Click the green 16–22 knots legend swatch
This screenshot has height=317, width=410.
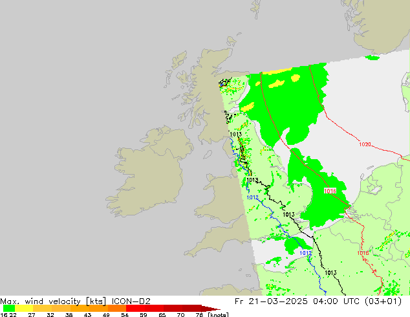coord(9,308)
